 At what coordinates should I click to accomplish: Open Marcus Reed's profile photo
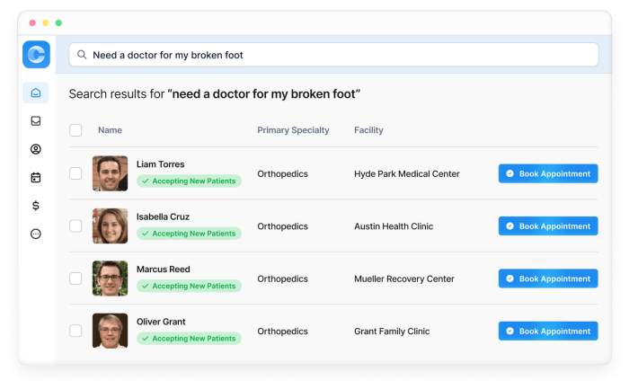pos(110,278)
